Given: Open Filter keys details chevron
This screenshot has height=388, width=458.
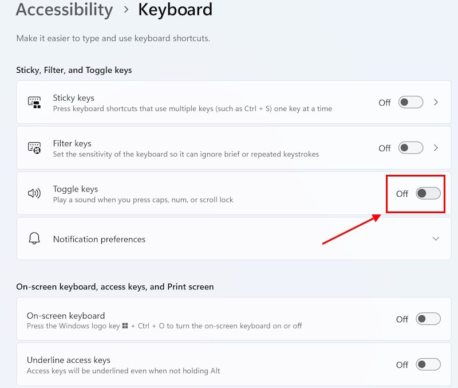Looking at the screenshot, I should 436,148.
